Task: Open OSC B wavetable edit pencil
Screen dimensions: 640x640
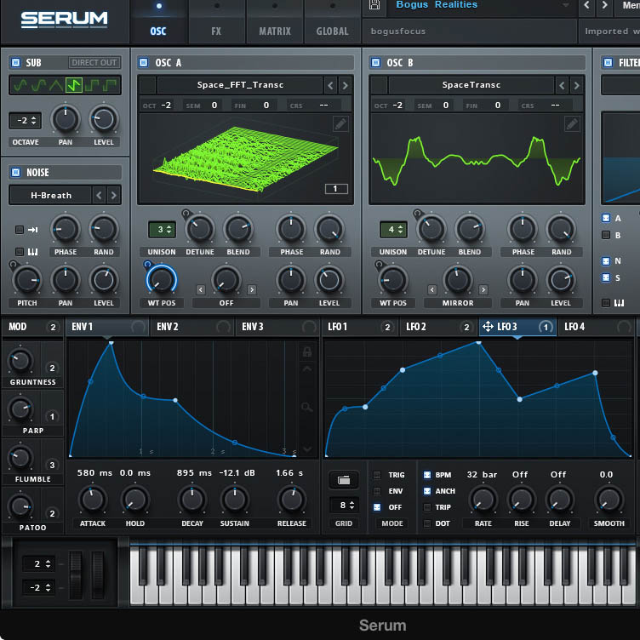Action: (572, 123)
